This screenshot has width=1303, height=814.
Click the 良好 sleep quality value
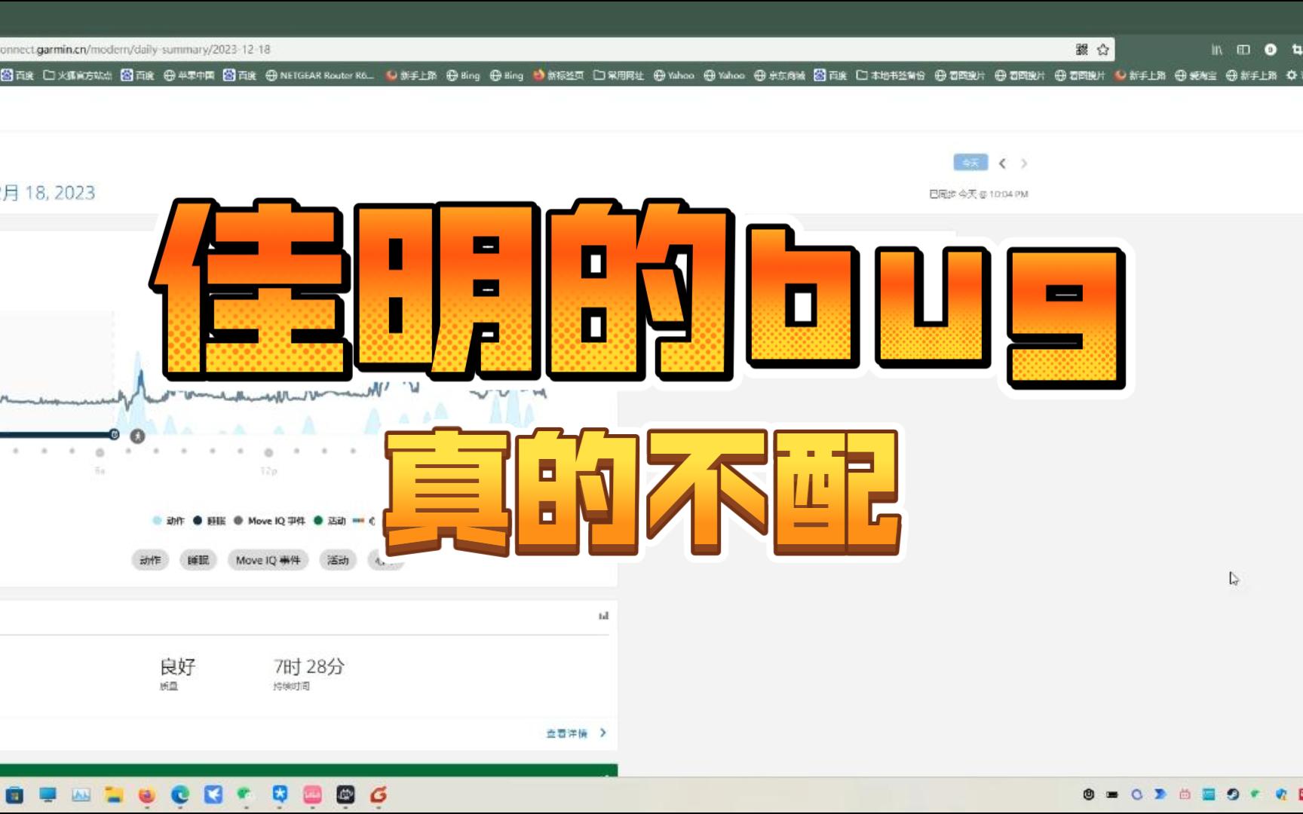click(178, 666)
